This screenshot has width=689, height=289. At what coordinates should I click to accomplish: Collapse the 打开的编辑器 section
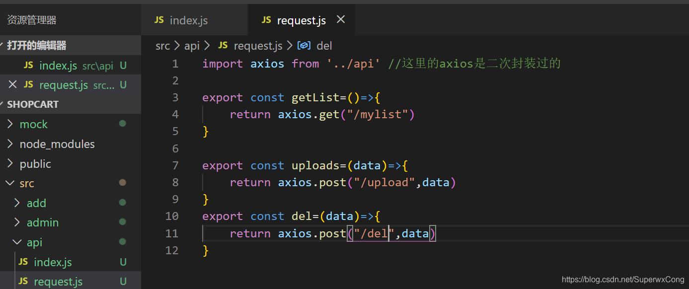point(71,46)
